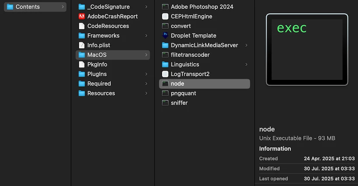This screenshot has height=186, width=358.
Task: Click the pngquant executable icon
Action: click(165, 93)
